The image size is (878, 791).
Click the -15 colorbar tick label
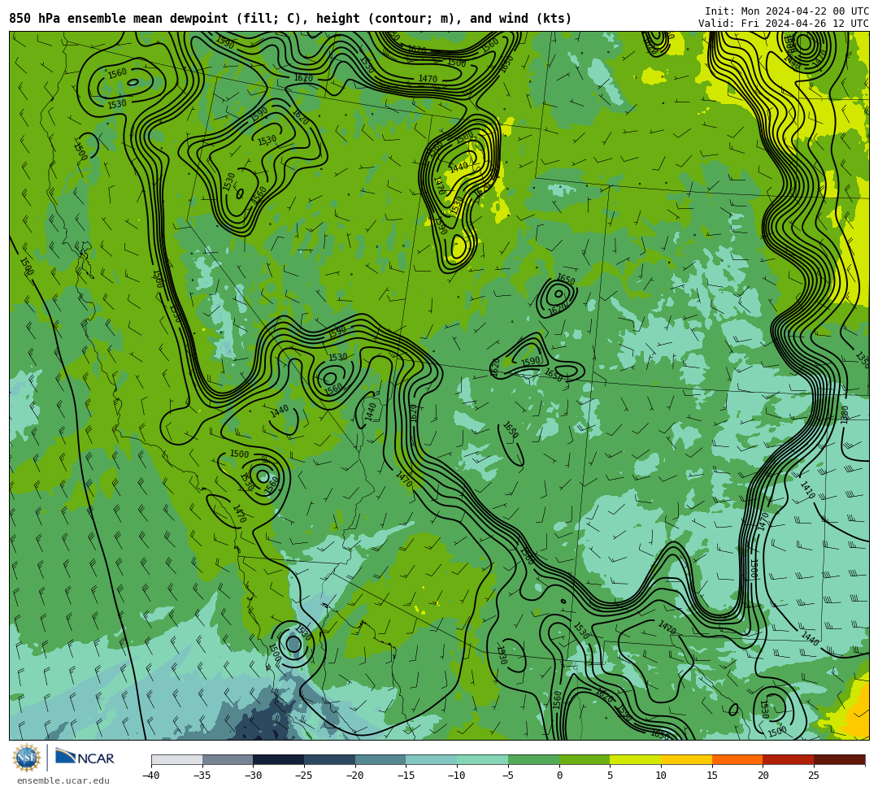tap(406, 776)
